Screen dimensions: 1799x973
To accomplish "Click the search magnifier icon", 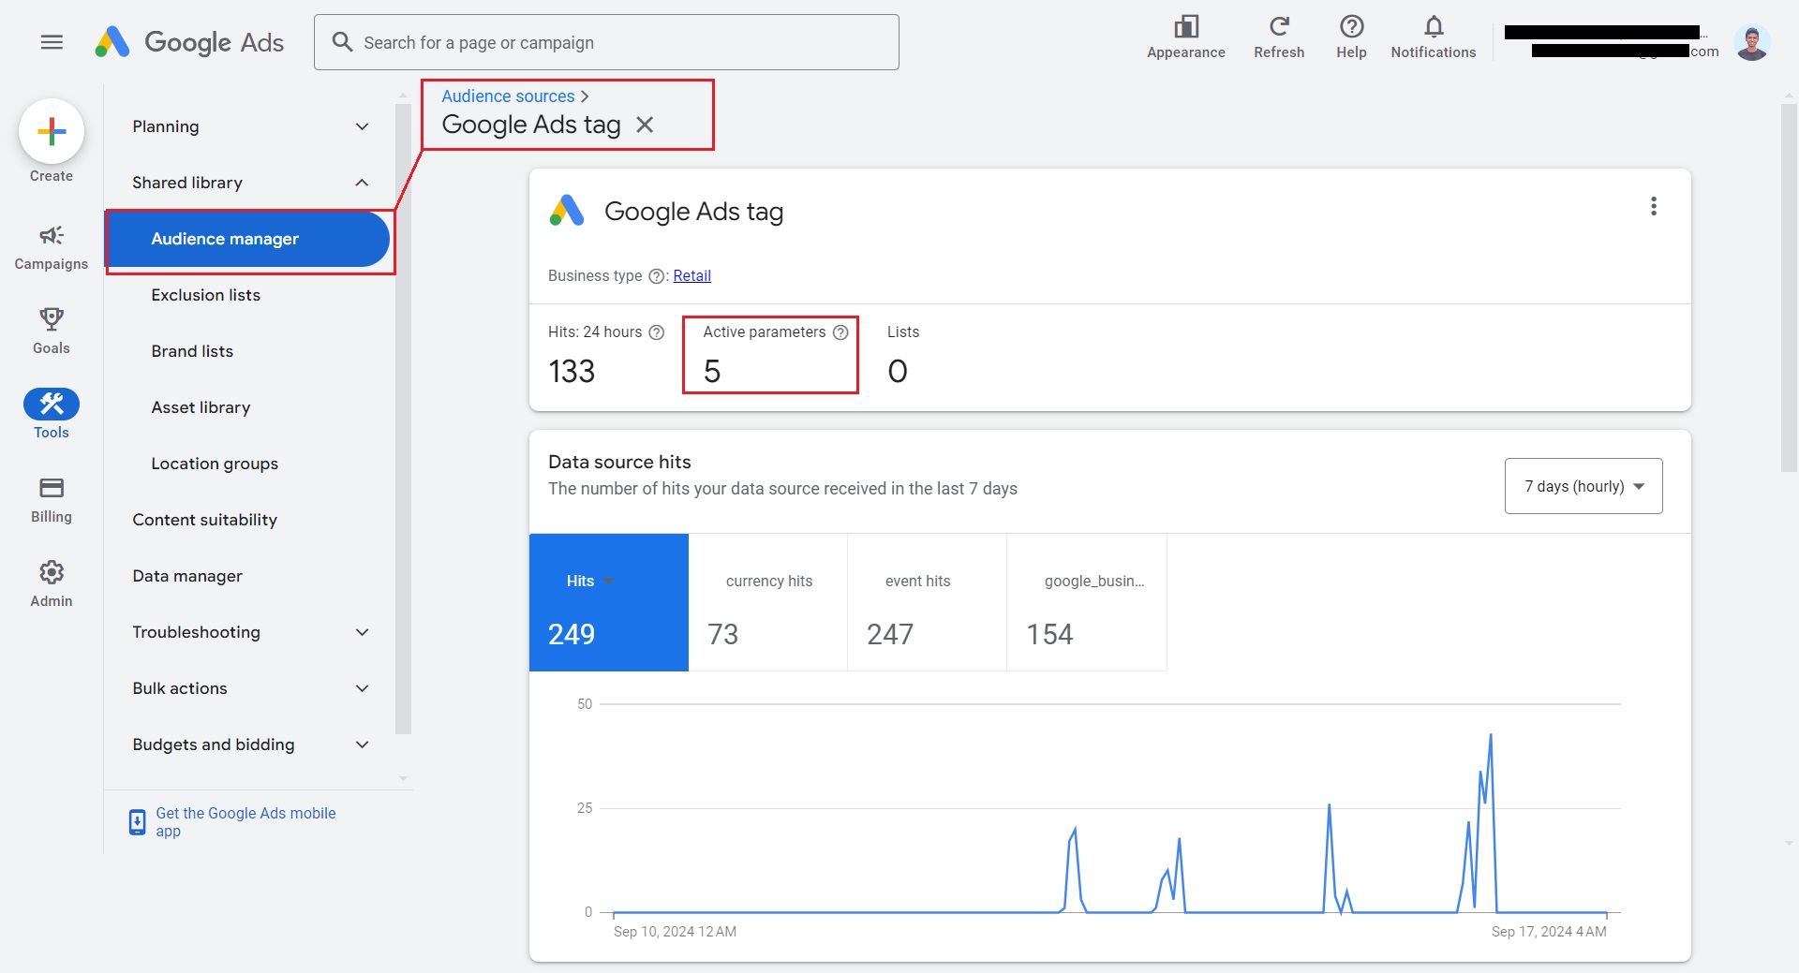I will click(342, 42).
